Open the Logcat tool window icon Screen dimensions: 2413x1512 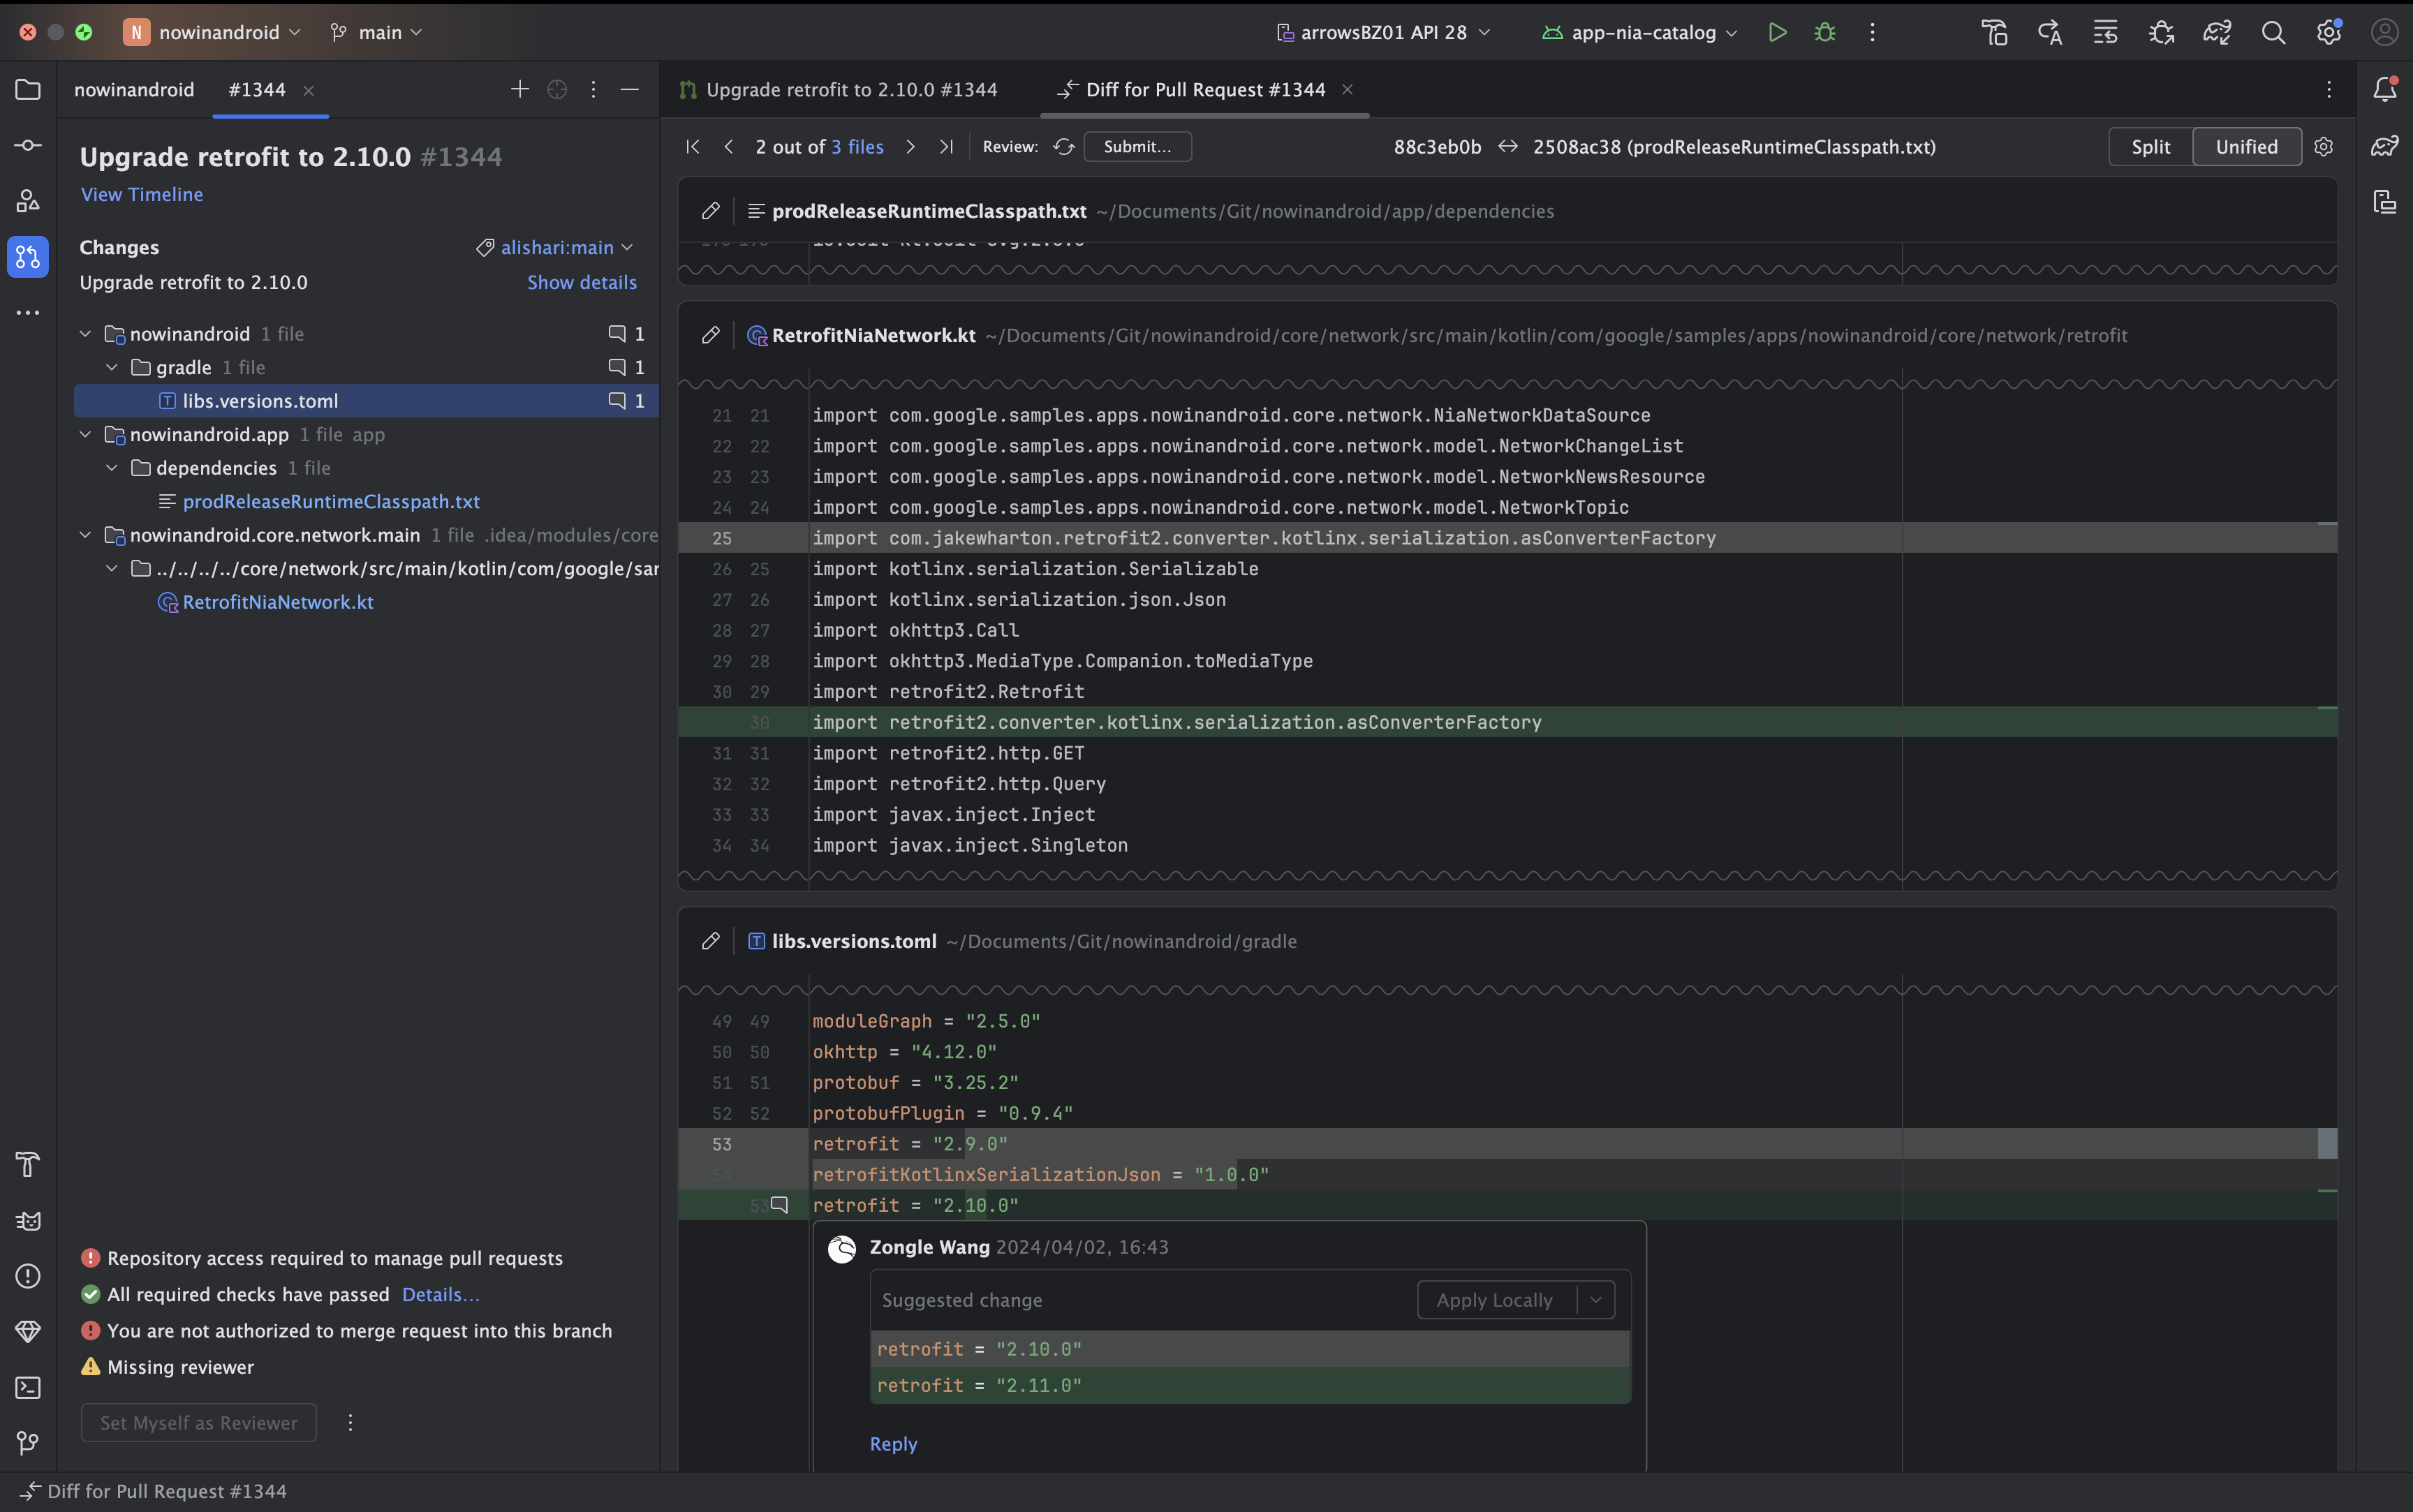click(27, 1220)
